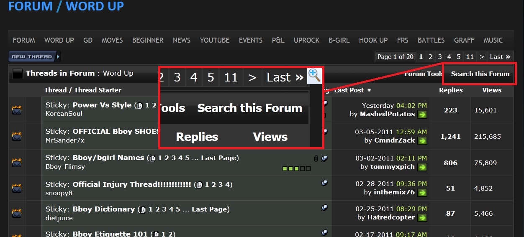The height and width of the screenshot is (237, 524).
Task: Open the NEWS section
Action: [182, 40]
